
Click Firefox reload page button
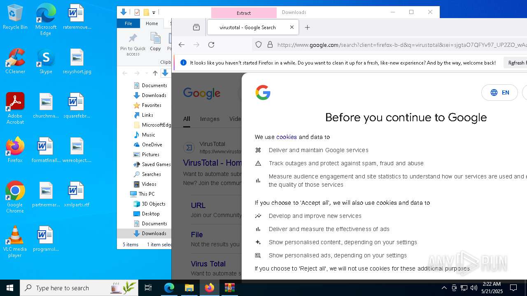click(x=211, y=45)
